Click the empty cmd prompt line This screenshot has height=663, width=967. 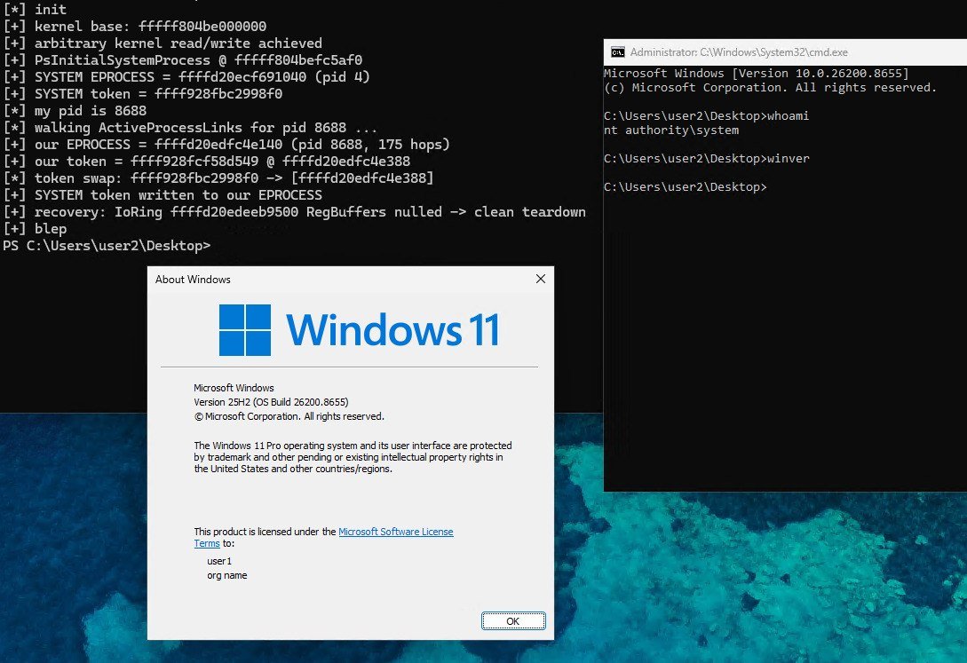pos(686,186)
